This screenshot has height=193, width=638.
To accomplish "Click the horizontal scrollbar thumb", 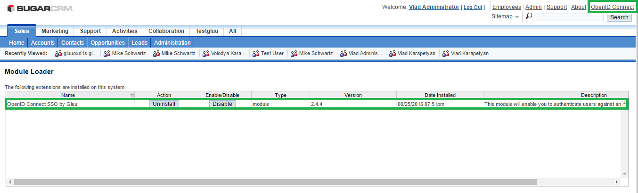I will (275, 182).
